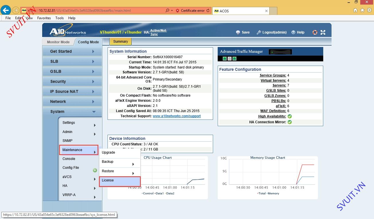Expand the Network sidebar section

(72, 101)
